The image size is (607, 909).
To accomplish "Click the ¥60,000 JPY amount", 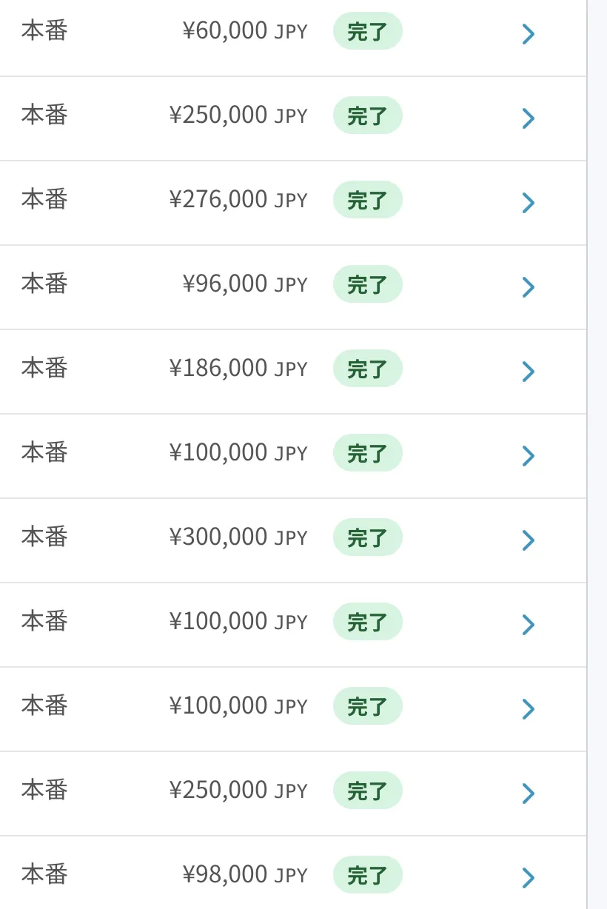I will click(244, 32).
